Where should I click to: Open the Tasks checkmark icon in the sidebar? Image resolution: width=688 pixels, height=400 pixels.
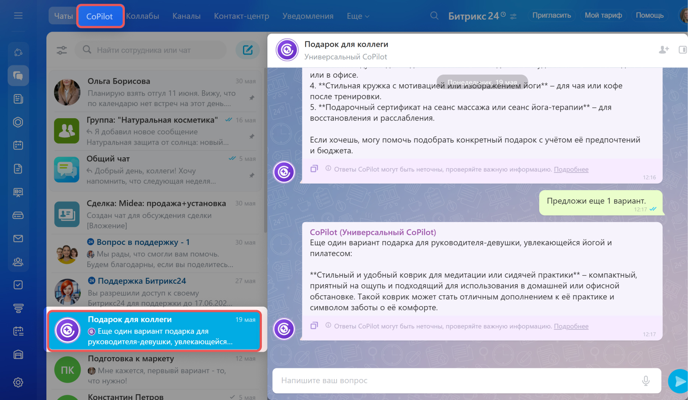click(18, 285)
